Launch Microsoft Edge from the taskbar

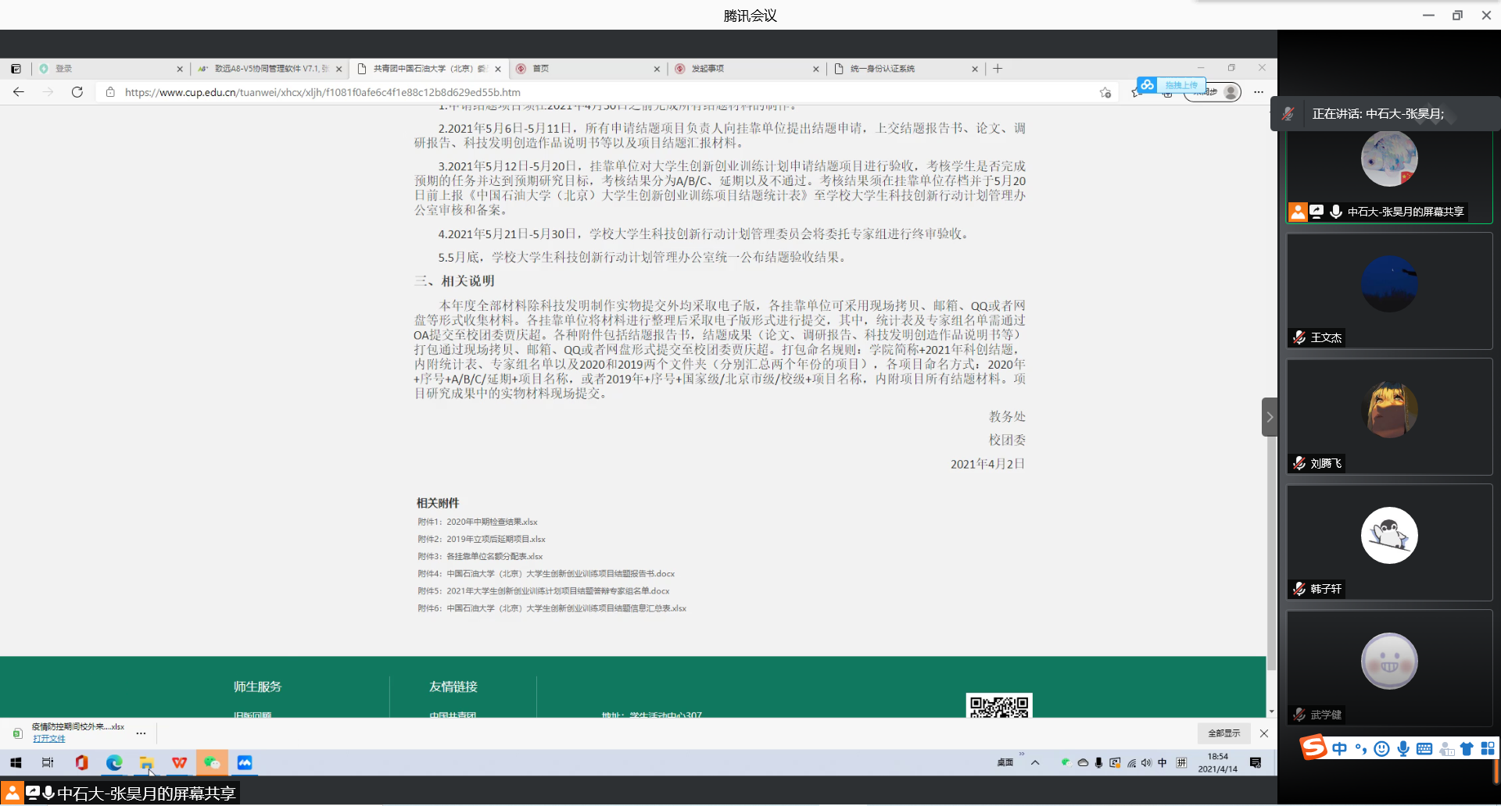click(114, 763)
